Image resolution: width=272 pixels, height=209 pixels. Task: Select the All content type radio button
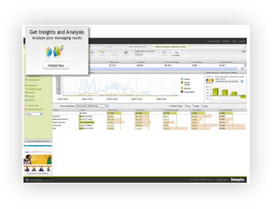tap(186, 106)
